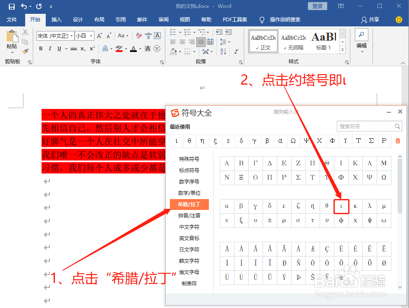Toggle character shading (gray A)
Viewport: 409px width, 308px height.
(x=148, y=49)
